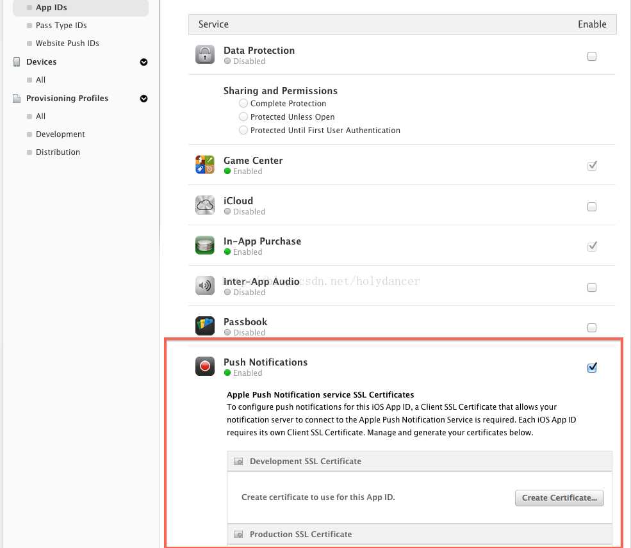631x548 pixels.
Task: Click the Enable column header
Action: [592, 24]
